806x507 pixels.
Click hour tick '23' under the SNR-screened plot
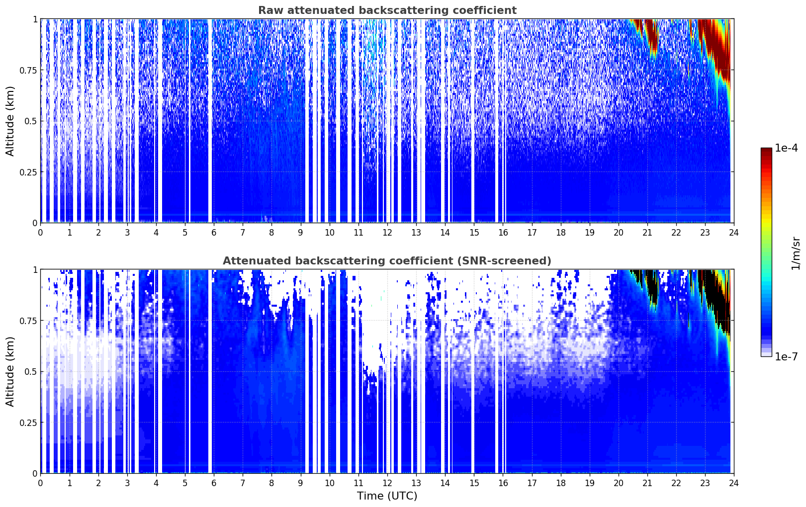pyautogui.click(x=705, y=483)
